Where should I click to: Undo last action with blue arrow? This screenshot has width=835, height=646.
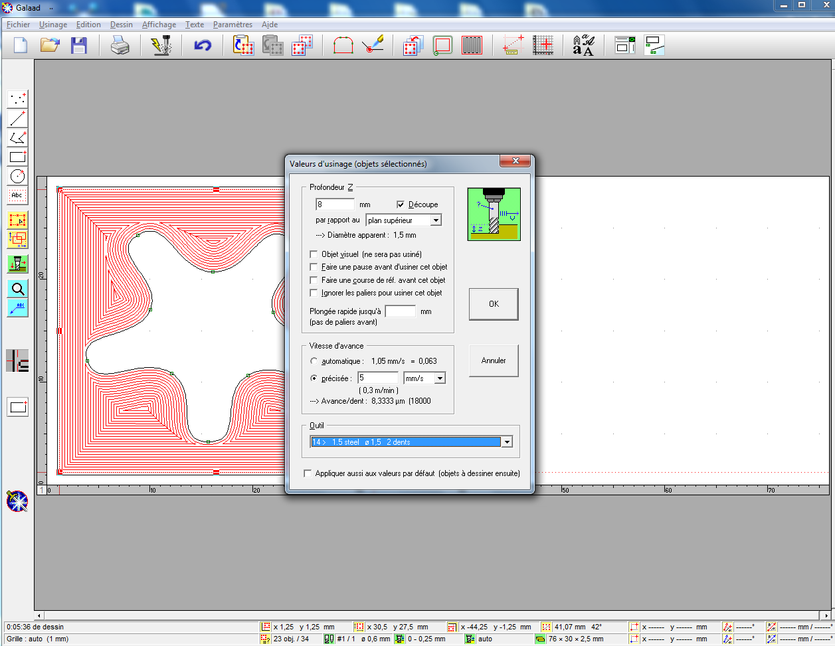[x=202, y=45]
